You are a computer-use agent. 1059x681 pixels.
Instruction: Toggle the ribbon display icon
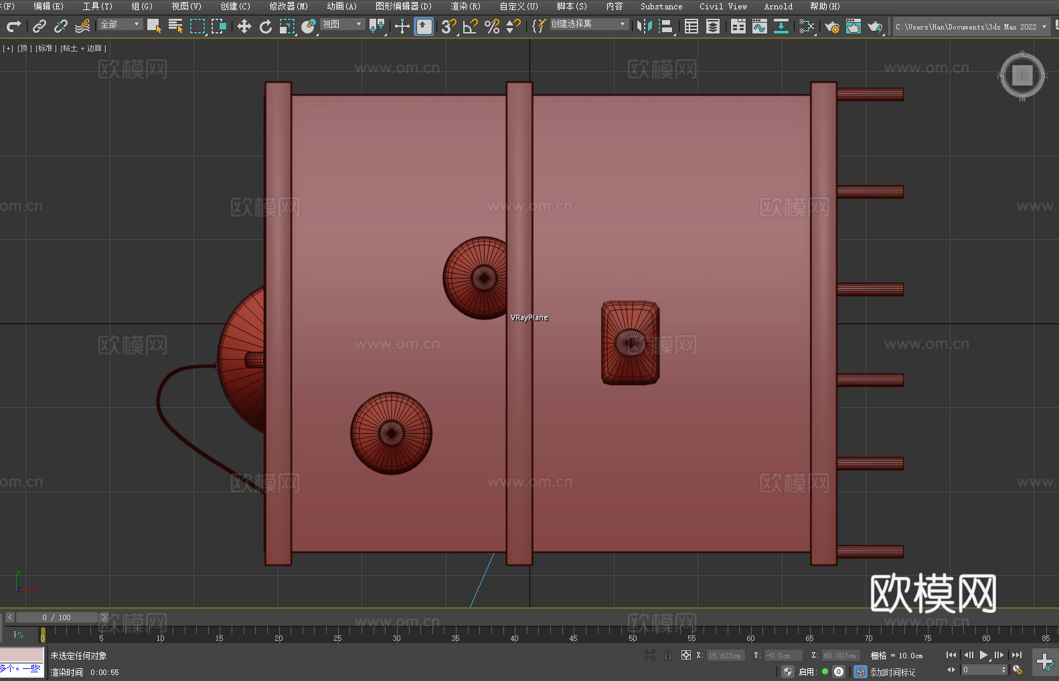tap(738, 26)
